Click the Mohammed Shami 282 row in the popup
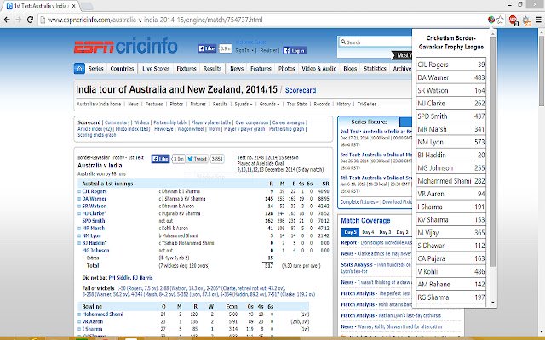545x340 pixels. pyautogui.click(x=450, y=181)
